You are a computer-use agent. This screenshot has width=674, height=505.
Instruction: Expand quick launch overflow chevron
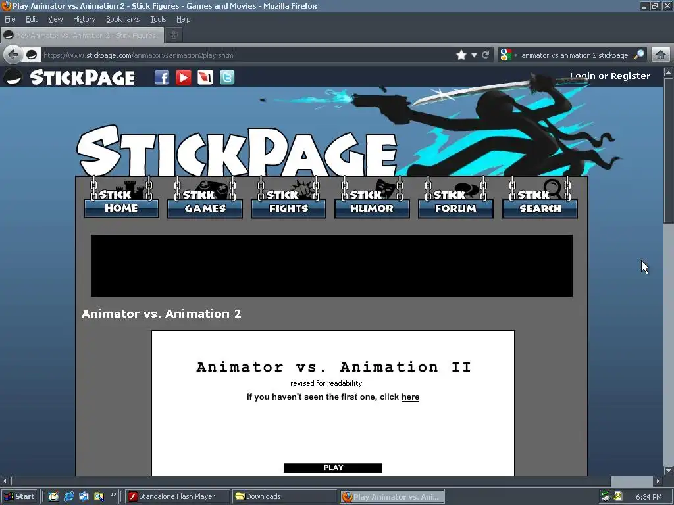[x=113, y=494]
